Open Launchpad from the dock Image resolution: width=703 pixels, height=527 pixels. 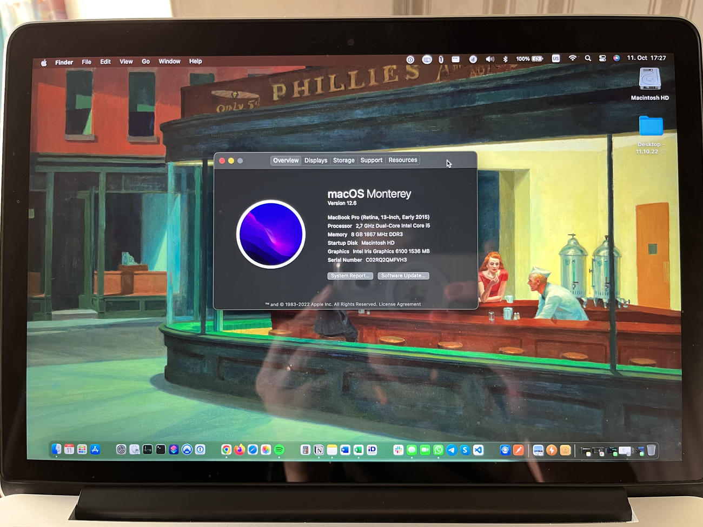[82, 449]
